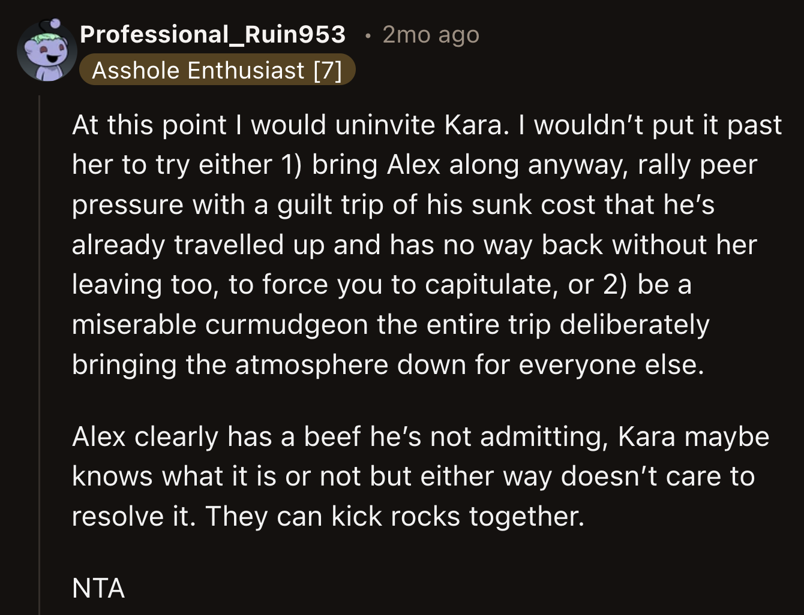Click the dot between username and timestamp
Image resolution: width=804 pixels, height=615 pixels.
[367, 36]
